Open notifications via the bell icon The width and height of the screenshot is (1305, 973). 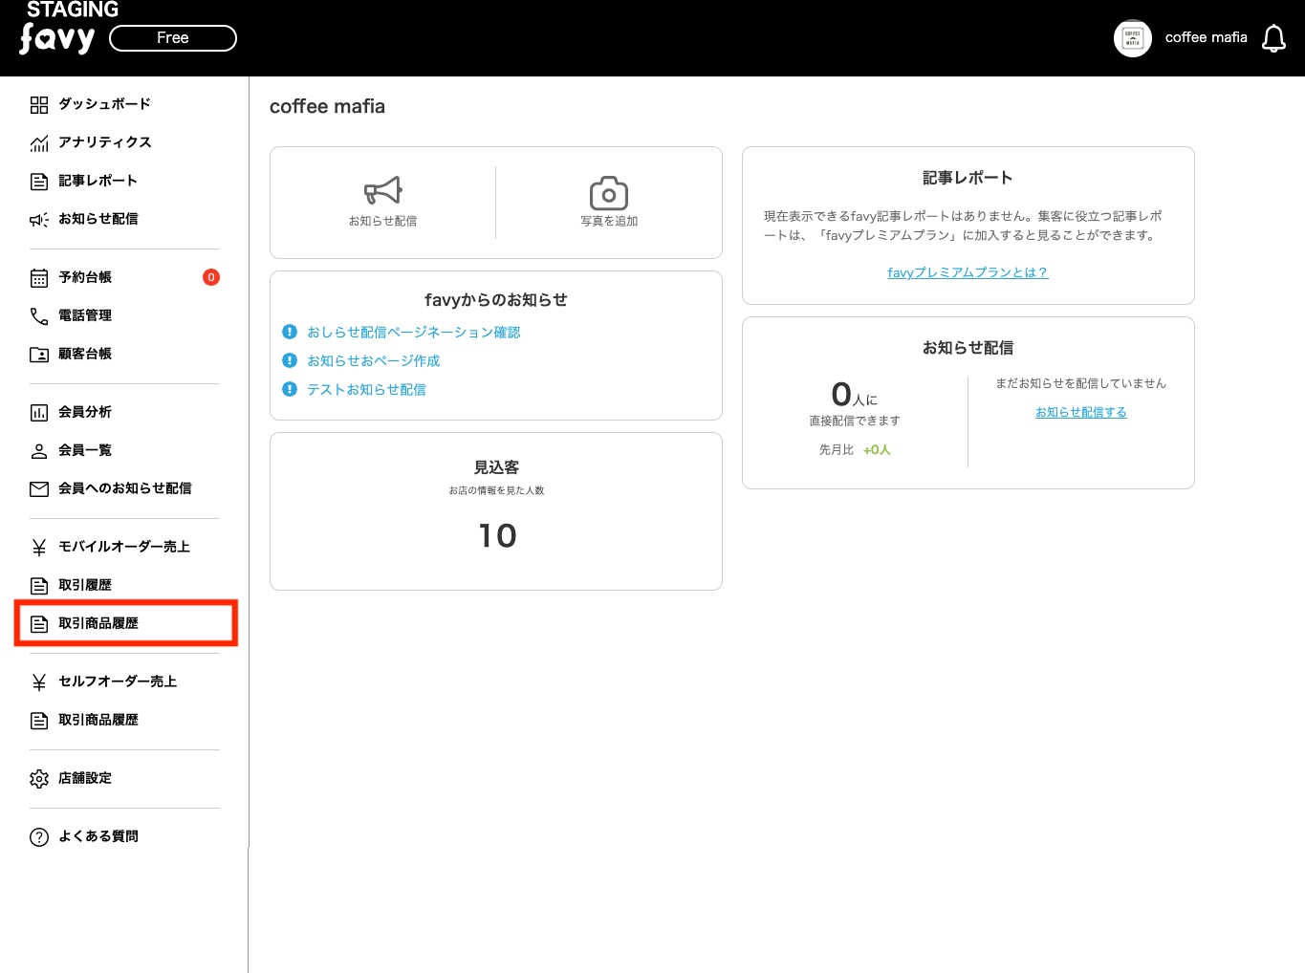(1273, 38)
